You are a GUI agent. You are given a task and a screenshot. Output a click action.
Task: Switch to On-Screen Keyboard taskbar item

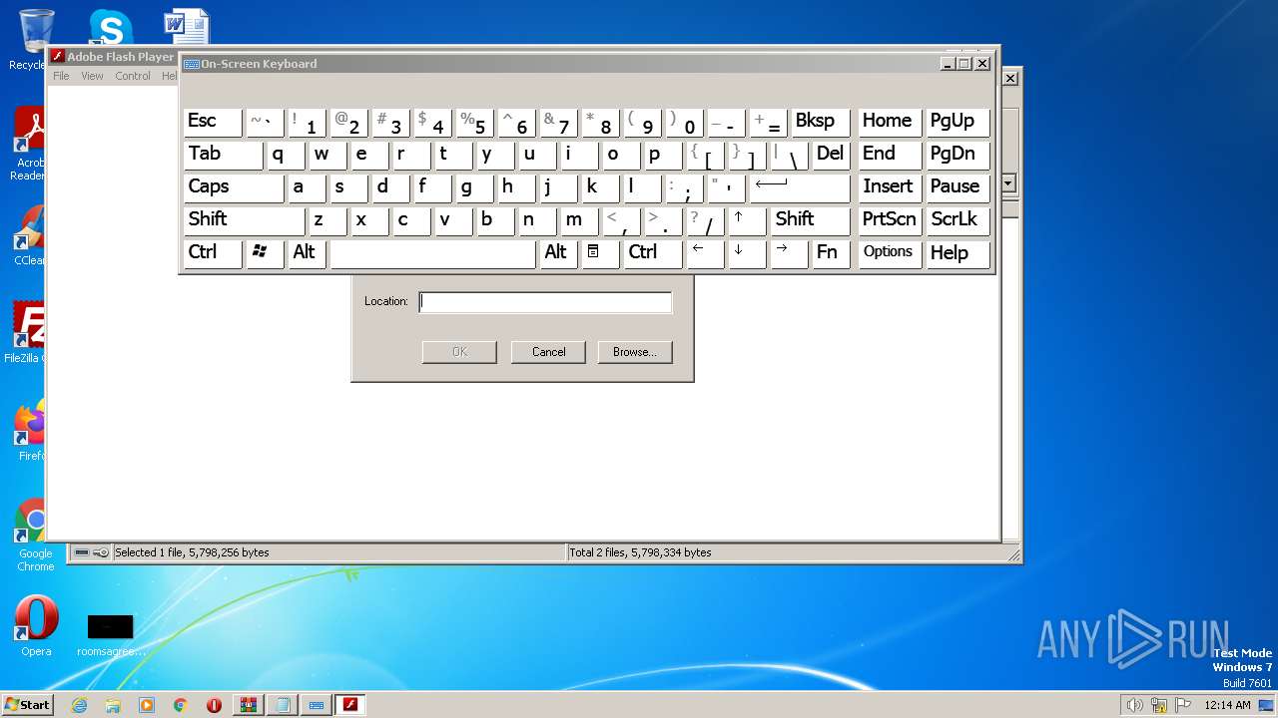[x=317, y=705]
